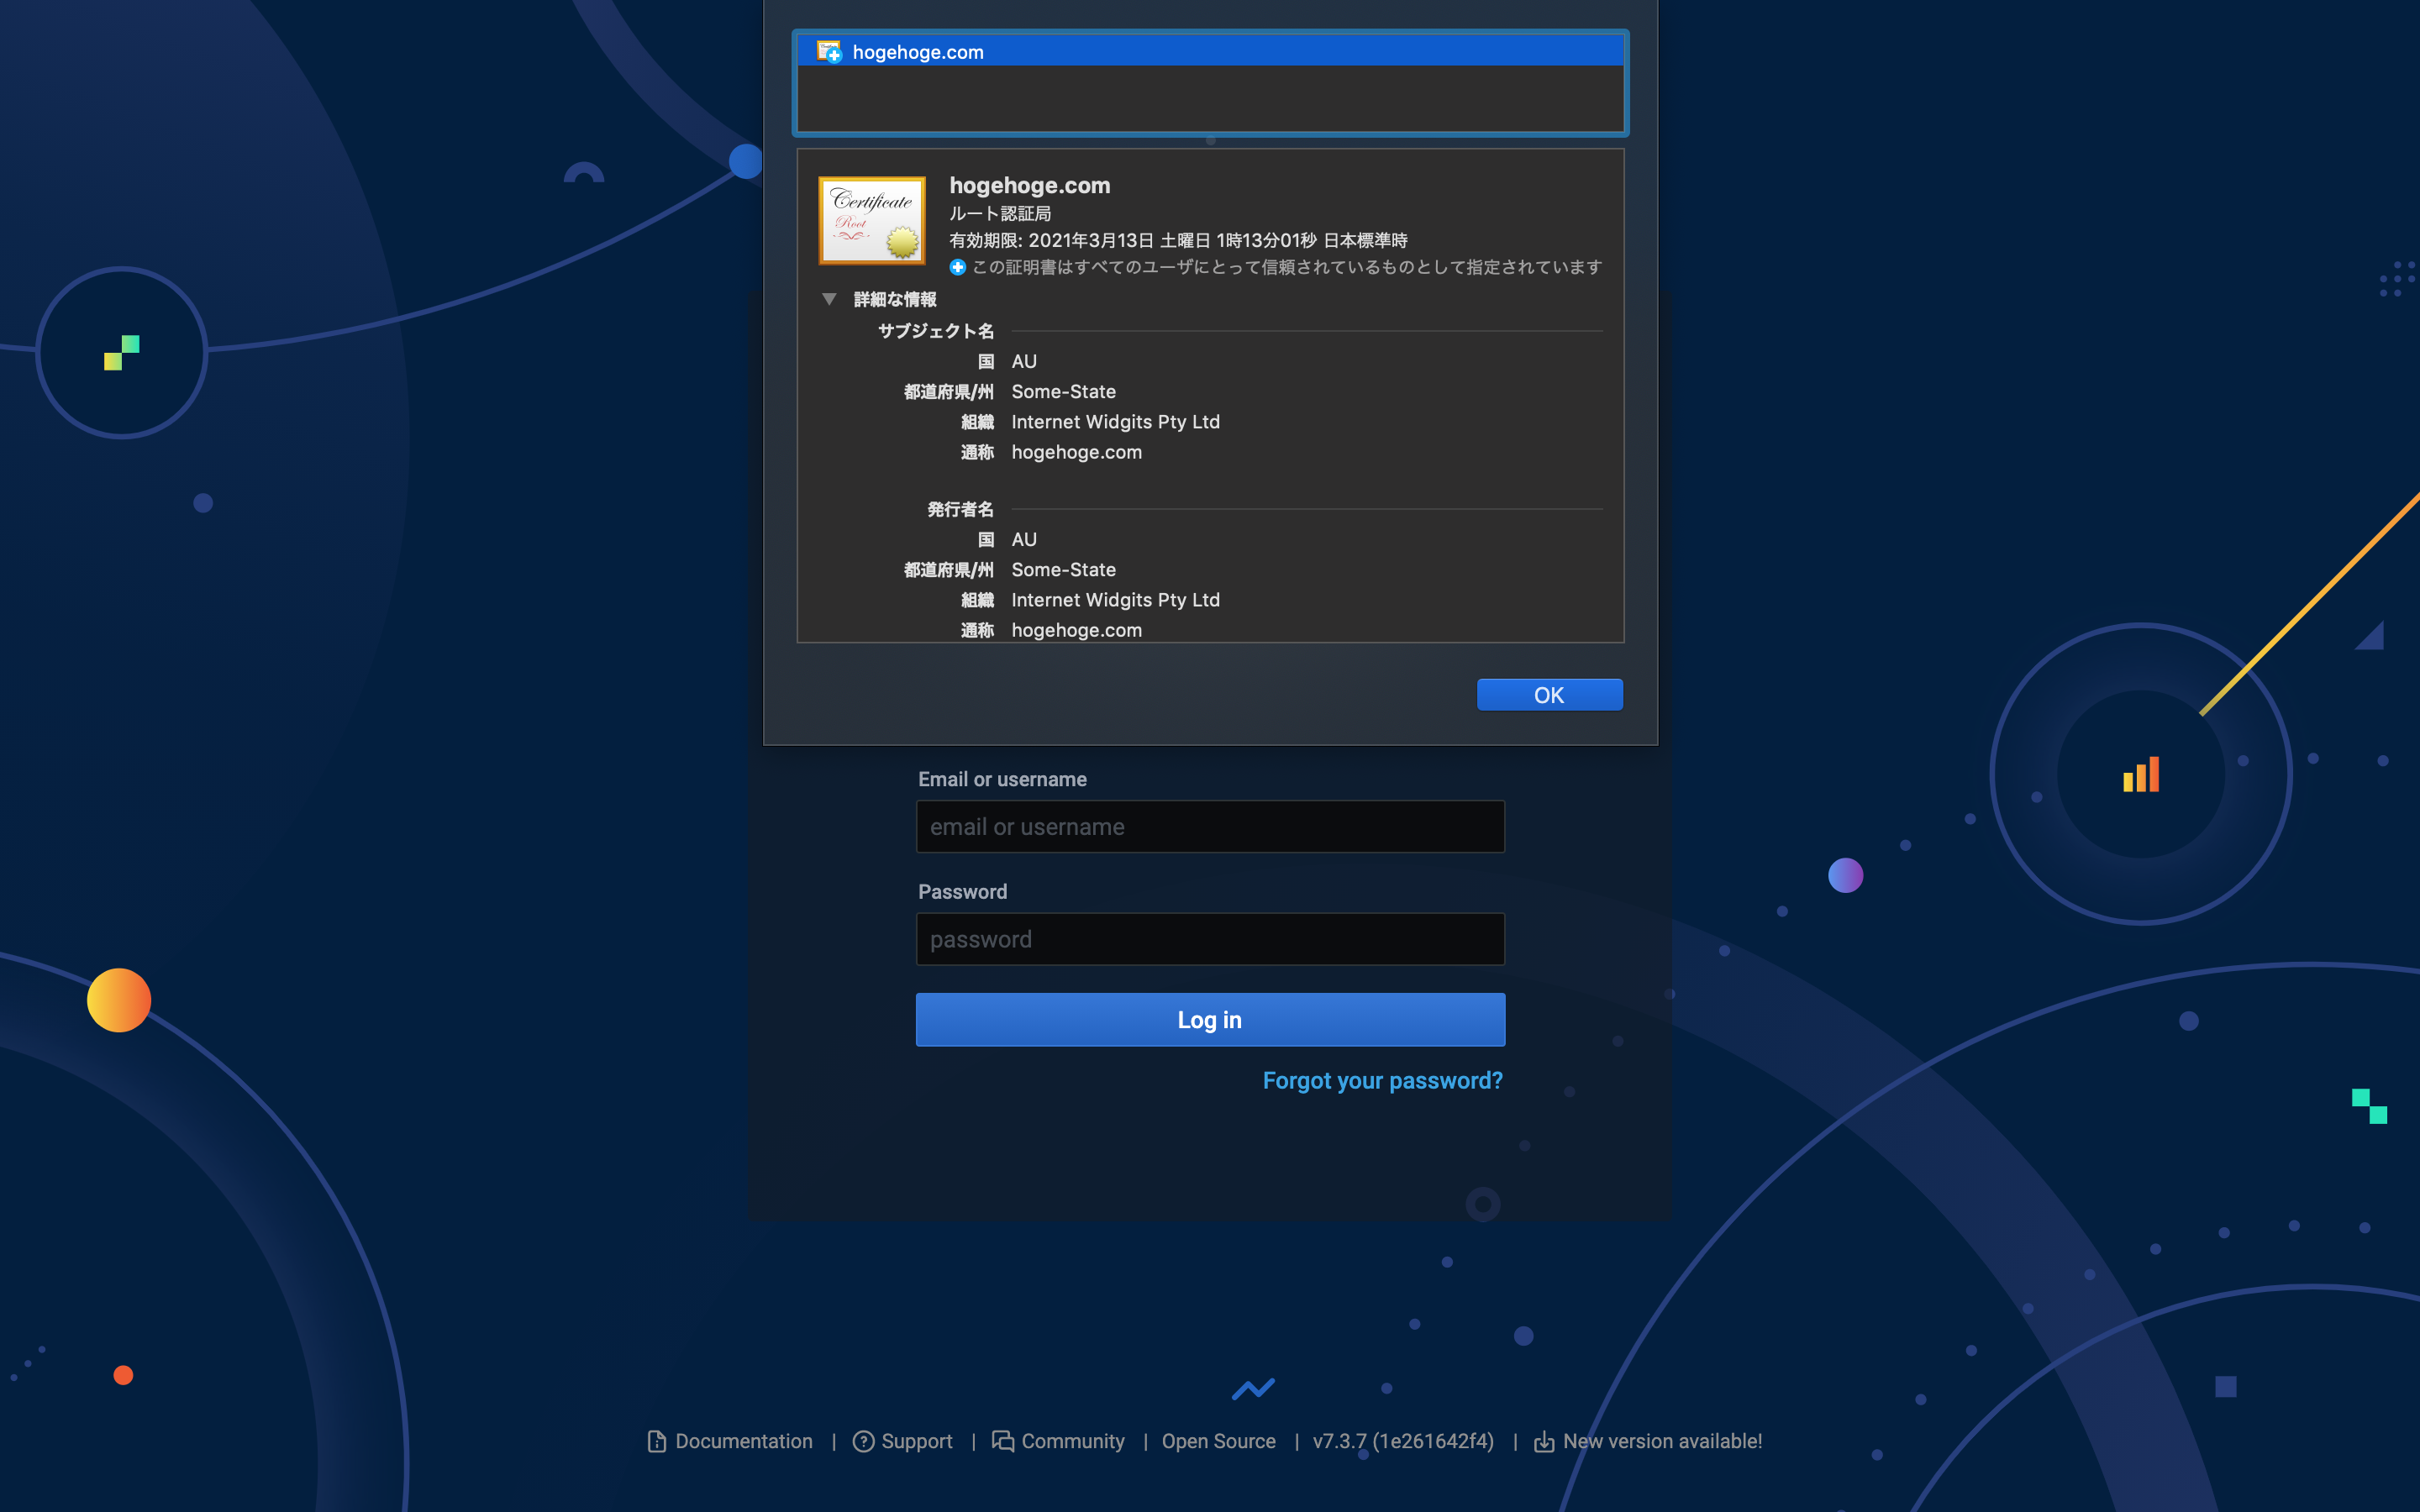Click the Support question-mark icon
This screenshot has height=1512, width=2420.
click(863, 1441)
